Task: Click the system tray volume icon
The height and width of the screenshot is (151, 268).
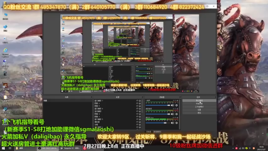Action: pyautogui.click(x=243, y=148)
